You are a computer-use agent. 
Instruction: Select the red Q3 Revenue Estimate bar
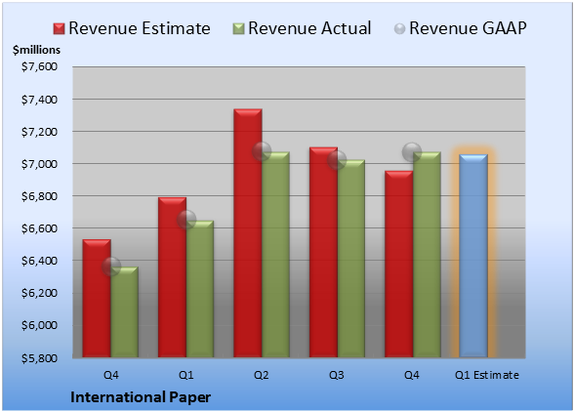(x=324, y=252)
